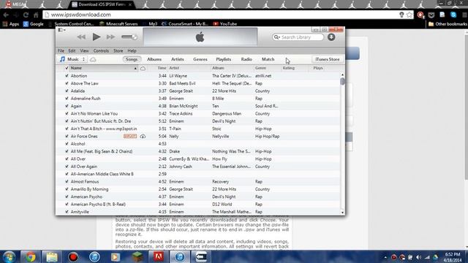Uncheck the song Almost Famous

[67, 182]
